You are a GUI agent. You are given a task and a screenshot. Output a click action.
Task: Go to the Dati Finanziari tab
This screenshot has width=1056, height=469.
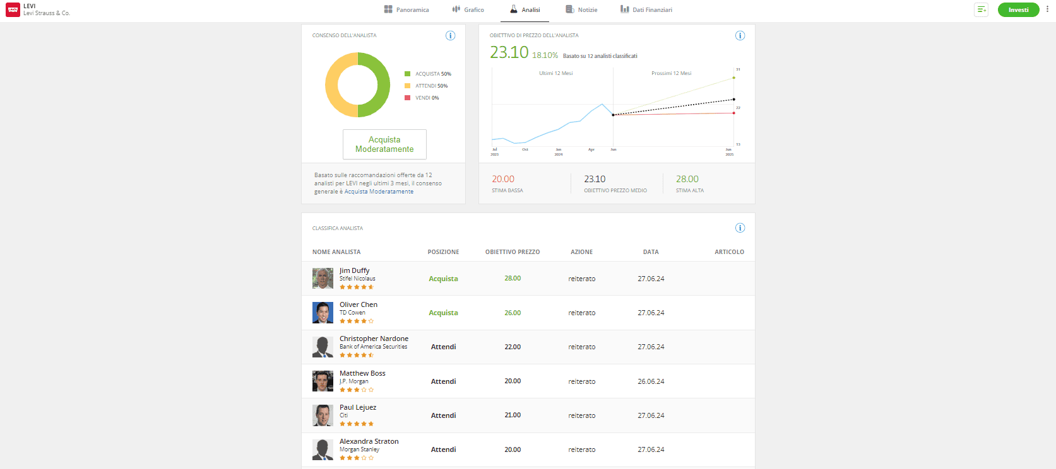[646, 9]
